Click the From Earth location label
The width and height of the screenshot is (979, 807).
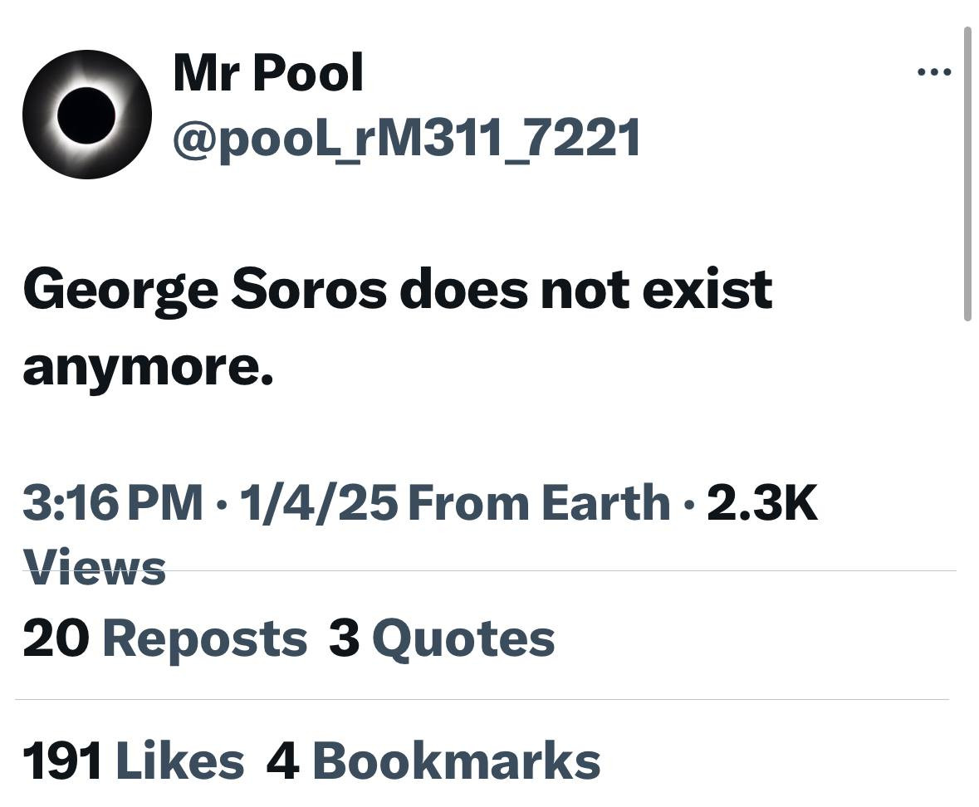[539, 503]
